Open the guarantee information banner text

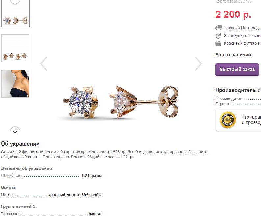[251, 120]
